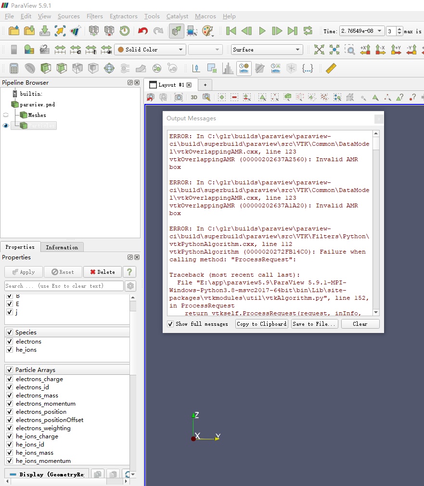Set view direction to +X

click(x=365, y=50)
